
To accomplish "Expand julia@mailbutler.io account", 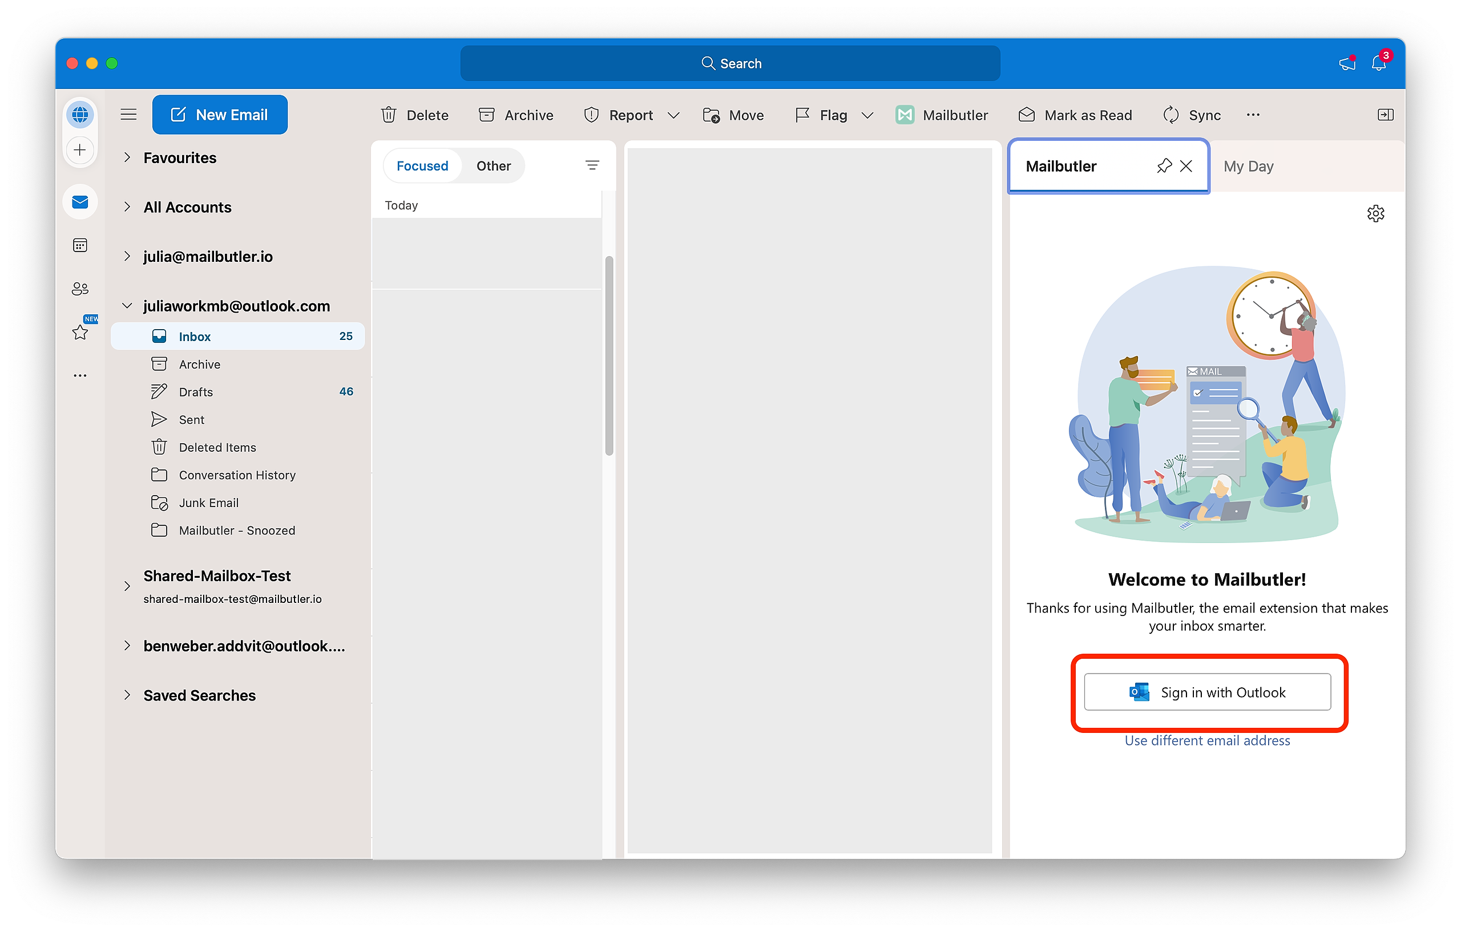I will coord(127,256).
